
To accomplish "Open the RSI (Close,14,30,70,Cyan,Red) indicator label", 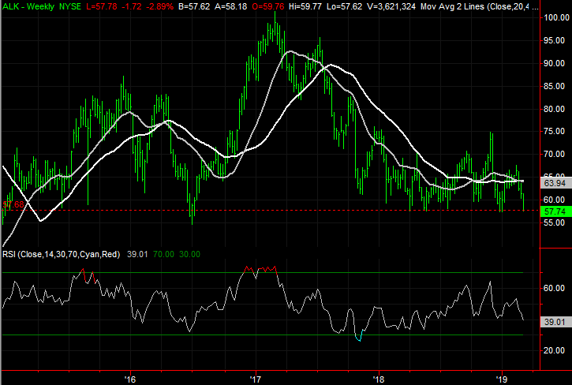I will click(62, 254).
